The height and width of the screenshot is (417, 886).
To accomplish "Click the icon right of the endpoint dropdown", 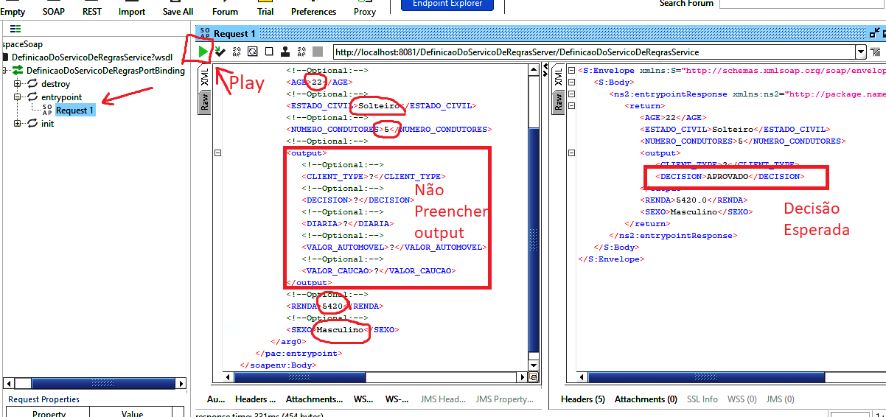I will [876, 52].
